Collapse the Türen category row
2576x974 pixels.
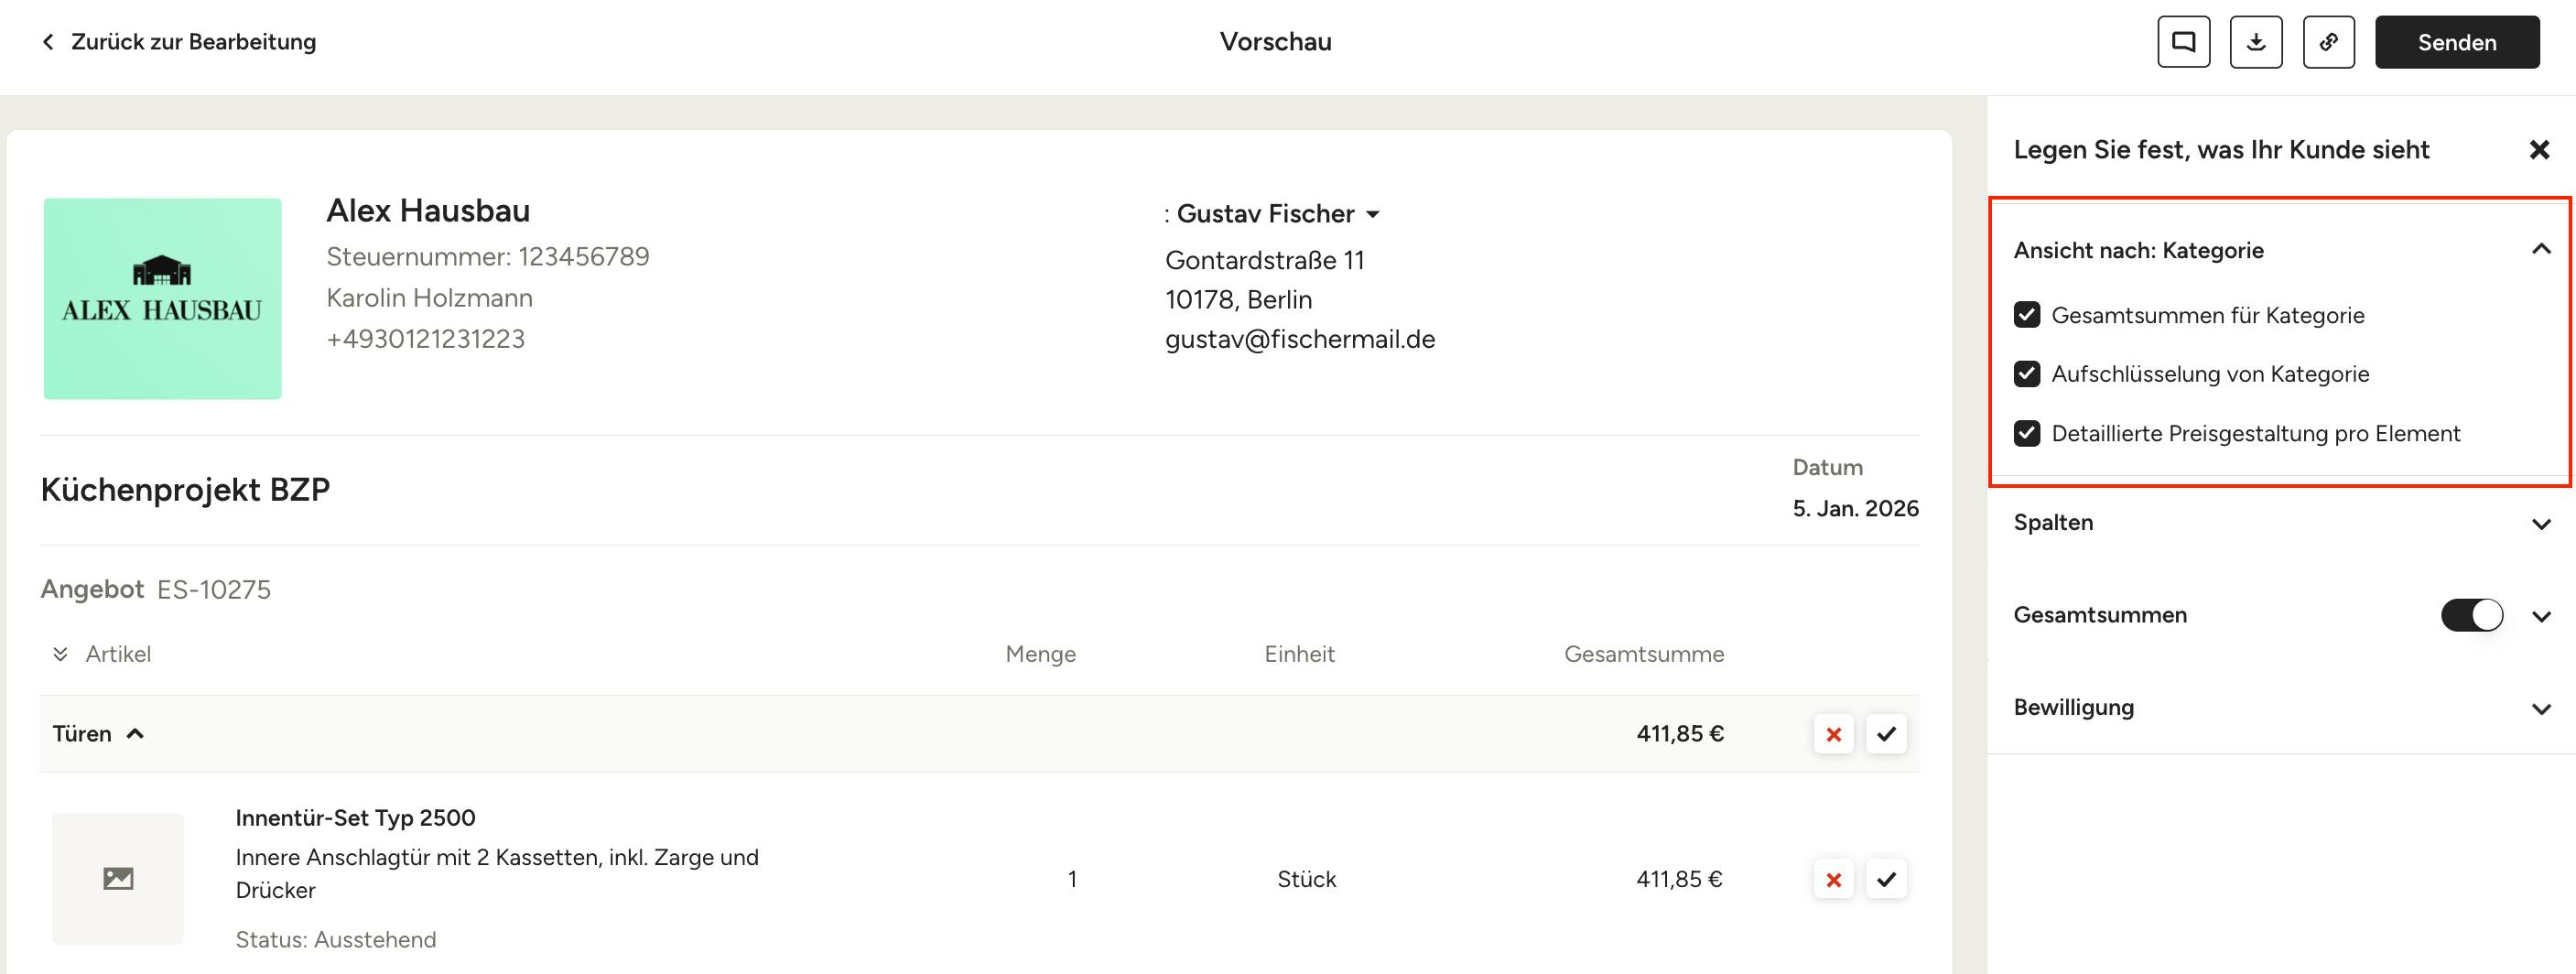pos(135,734)
